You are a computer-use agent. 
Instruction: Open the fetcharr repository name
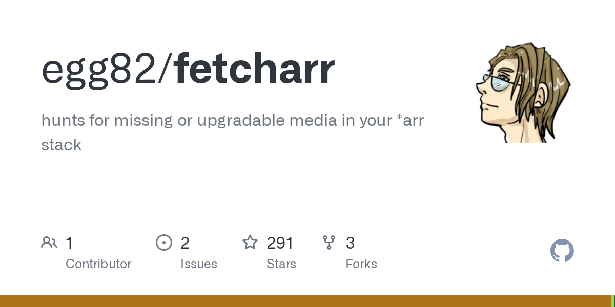coord(255,70)
